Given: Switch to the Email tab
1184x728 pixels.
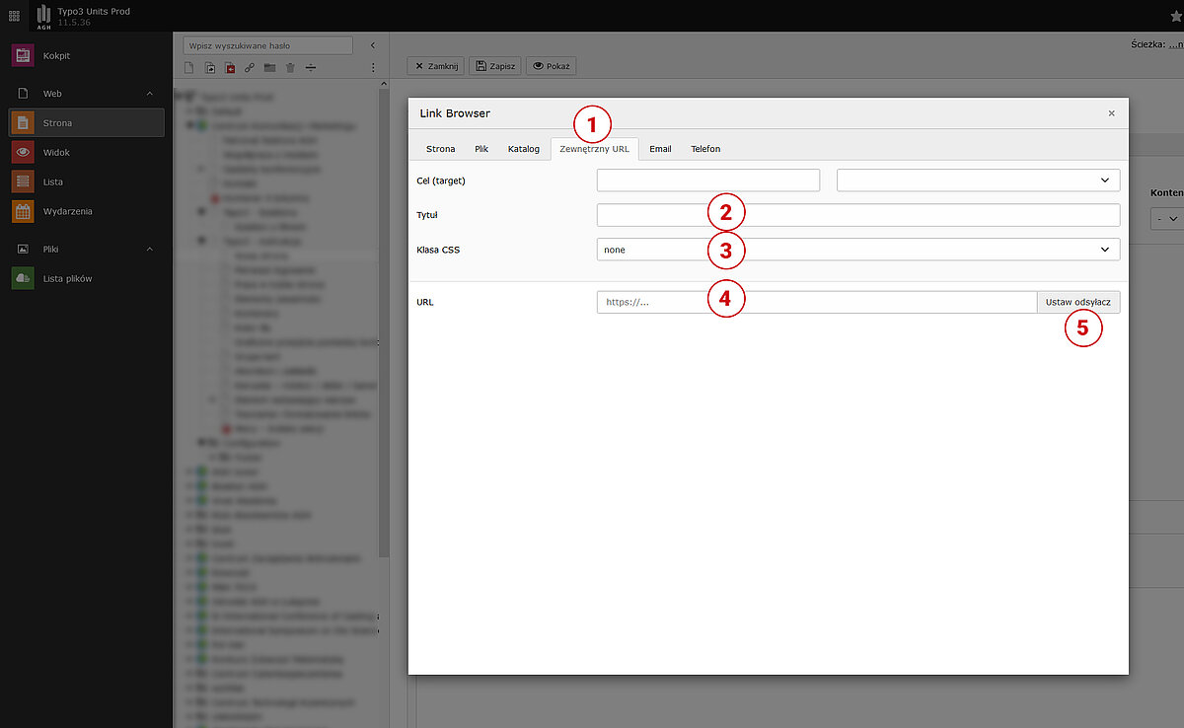Looking at the screenshot, I should pyautogui.click(x=660, y=149).
